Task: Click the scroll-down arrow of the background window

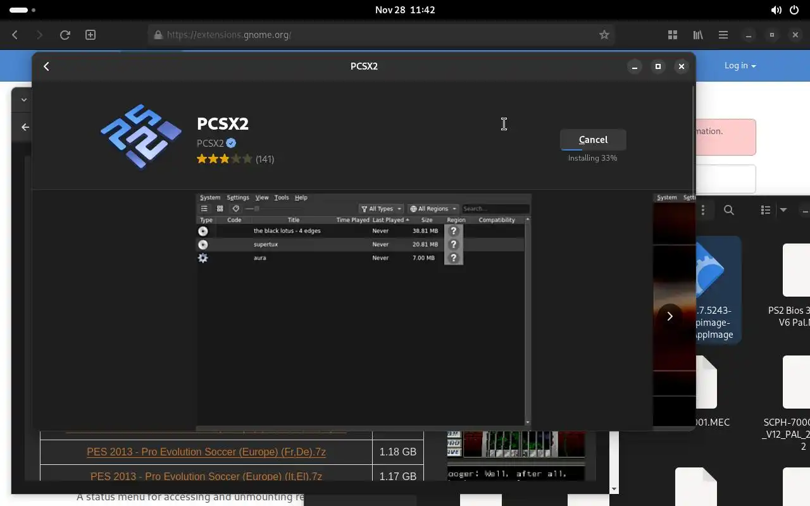Action: tap(613, 489)
